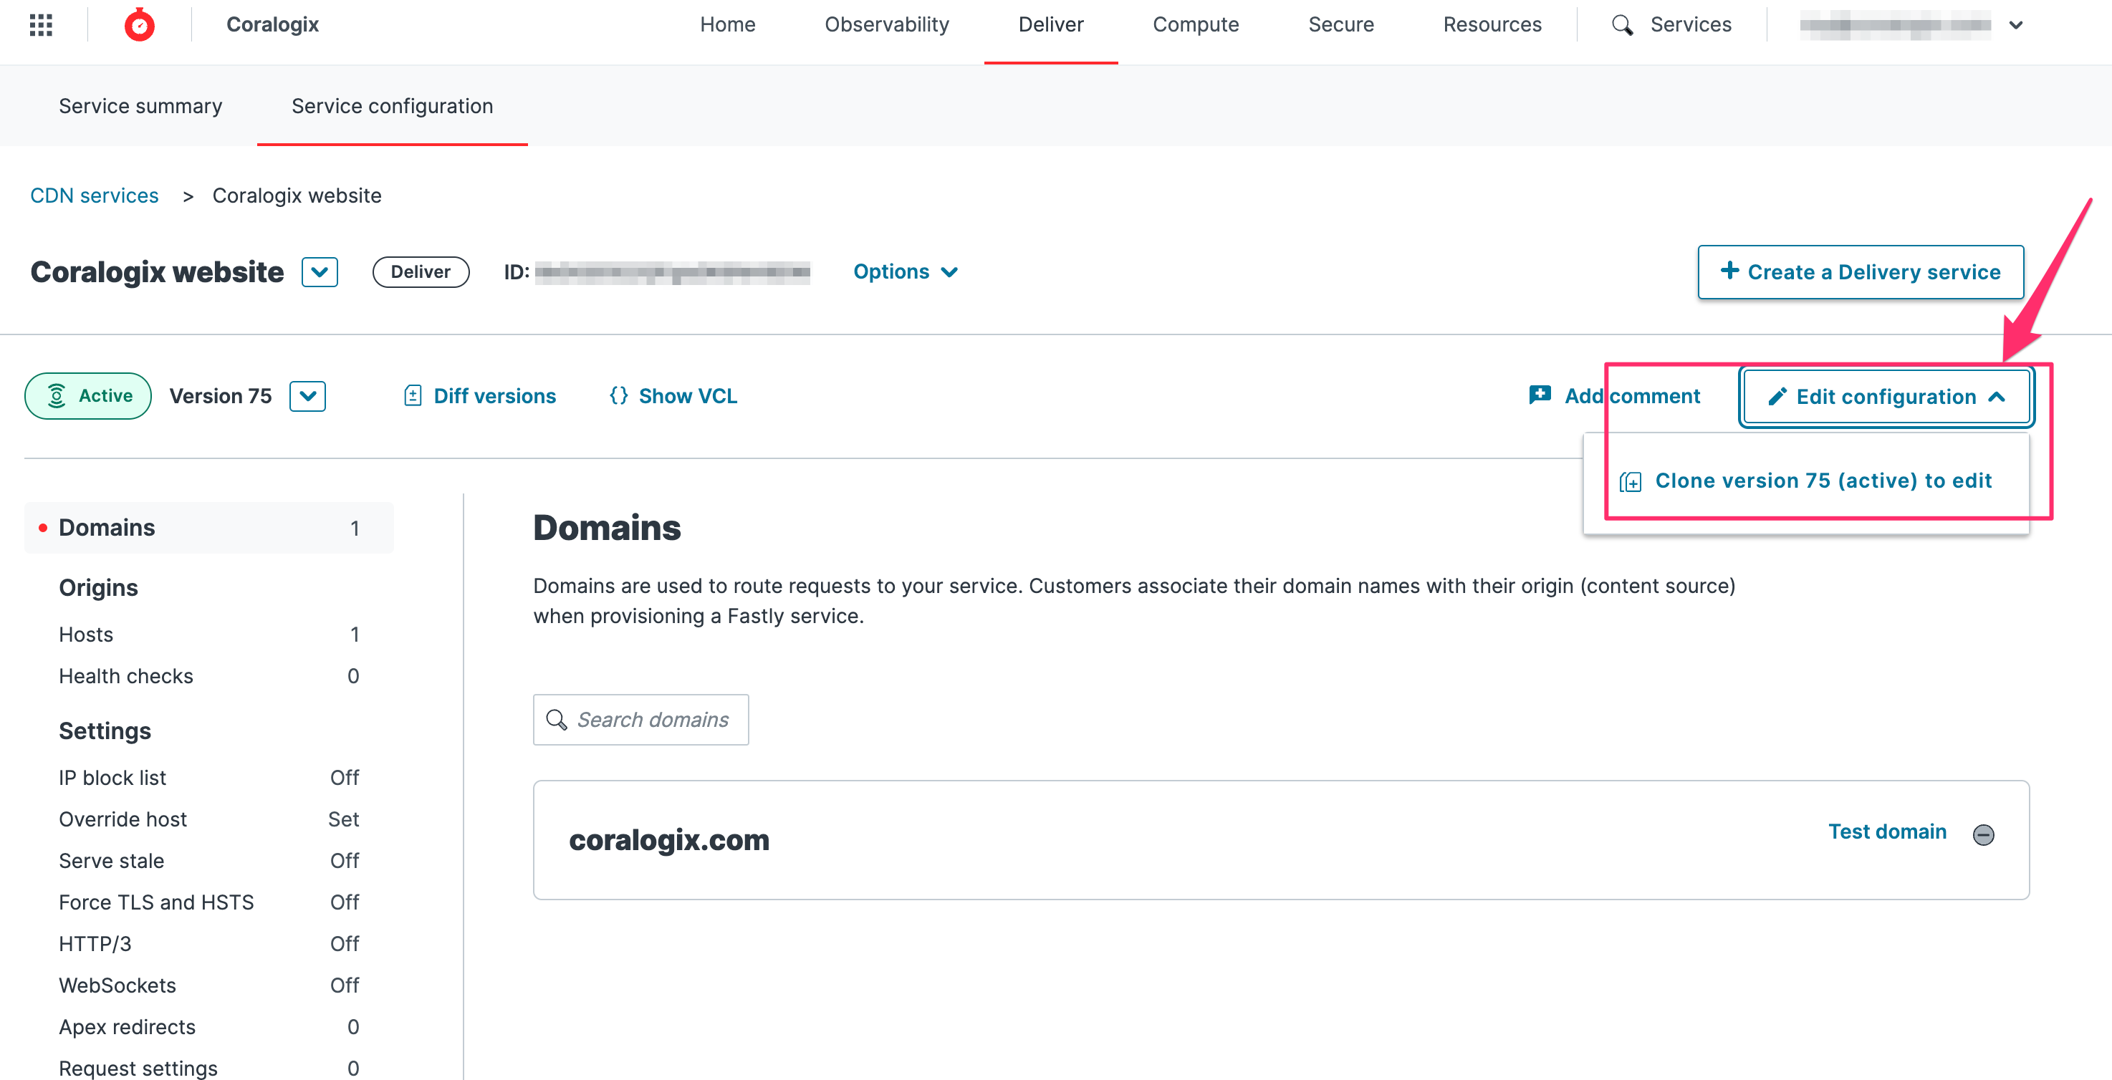The image size is (2112, 1080).
Task: Click the Services search text
Action: 1690,24
